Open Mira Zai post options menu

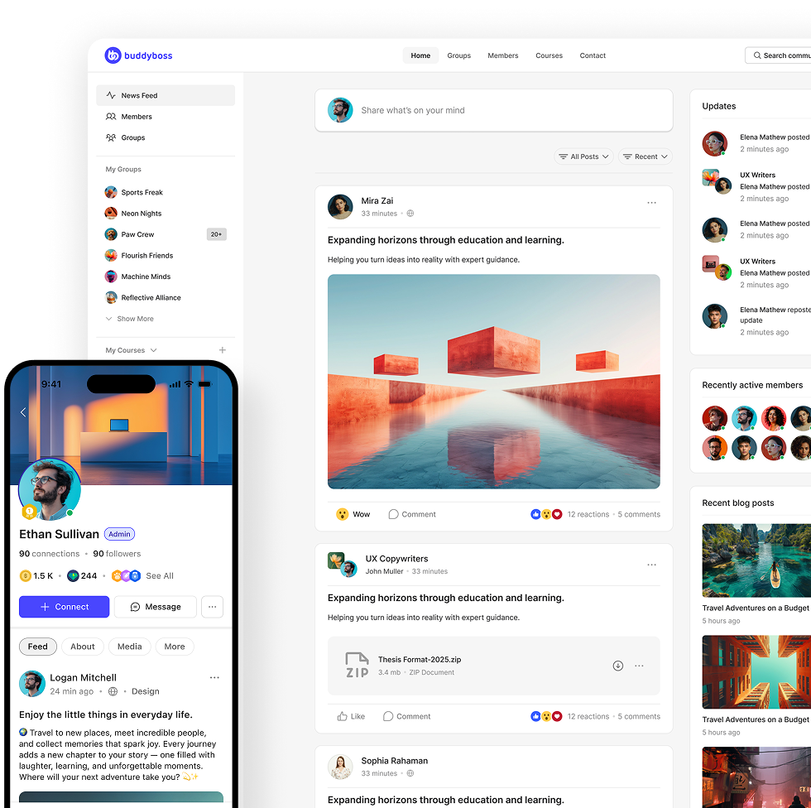click(x=652, y=203)
